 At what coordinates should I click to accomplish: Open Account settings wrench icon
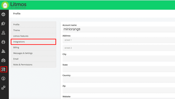point(4,69)
